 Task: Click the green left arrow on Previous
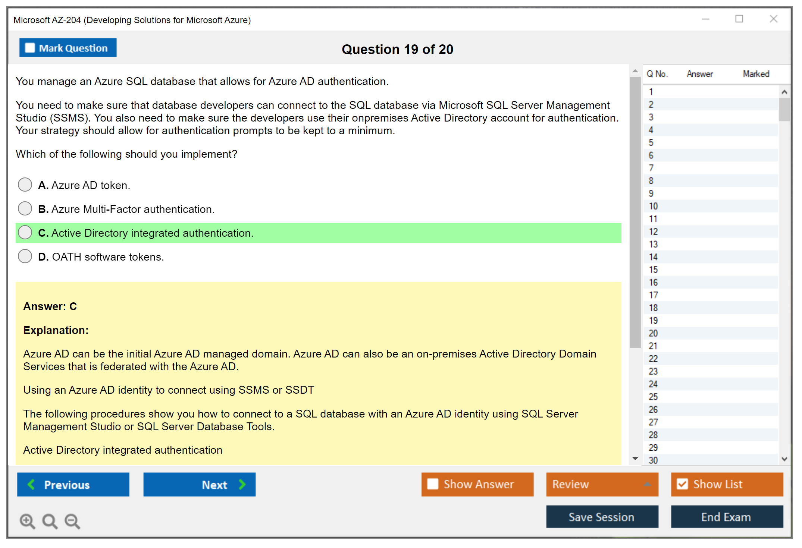pyautogui.click(x=31, y=484)
